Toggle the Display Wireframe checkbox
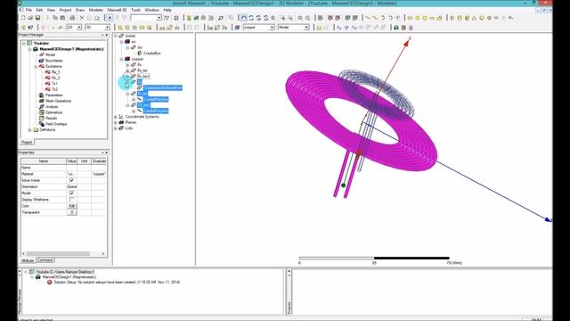 (71, 200)
